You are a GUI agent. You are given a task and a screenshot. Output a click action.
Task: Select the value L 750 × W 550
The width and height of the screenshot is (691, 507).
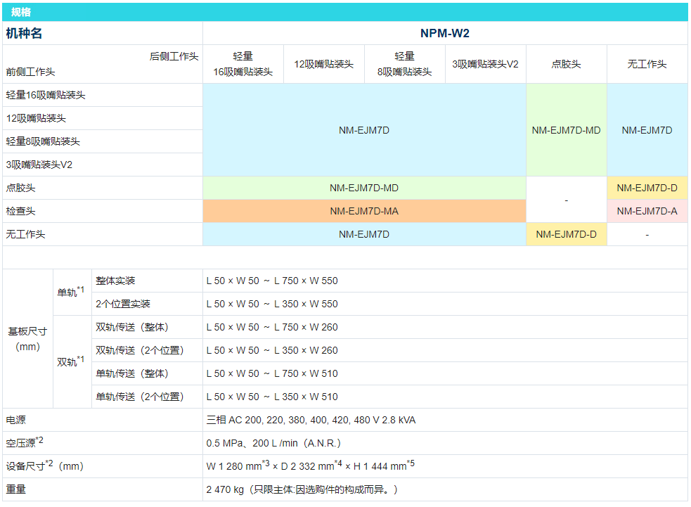pyautogui.click(x=306, y=281)
